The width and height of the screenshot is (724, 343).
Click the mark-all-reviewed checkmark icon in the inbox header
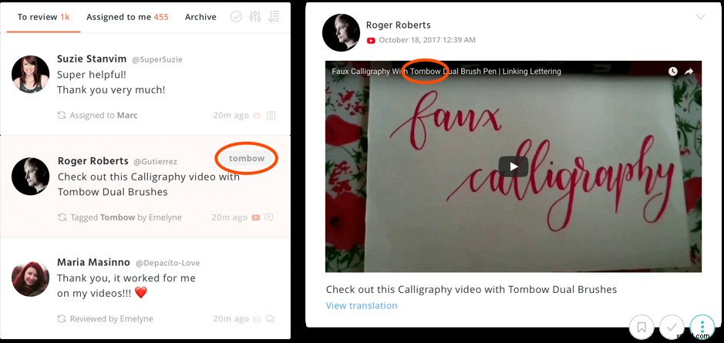[x=236, y=17]
